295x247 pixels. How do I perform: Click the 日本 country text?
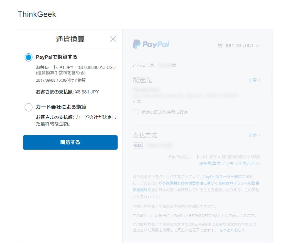click(x=137, y=101)
